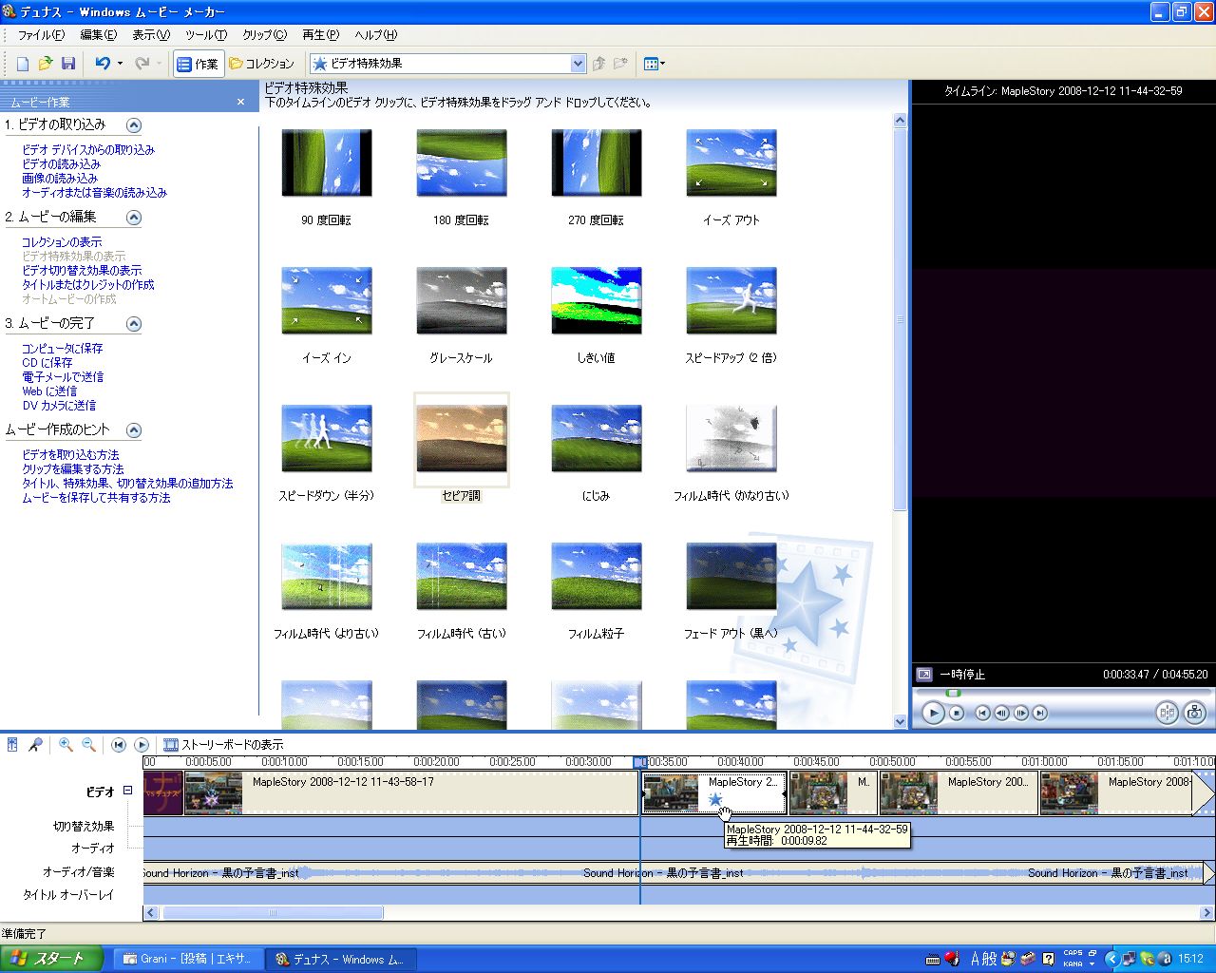Image resolution: width=1216 pixels, height=973 pixels.
Task: Collapse the ムービー作成のヒント section
Action: 134,430
